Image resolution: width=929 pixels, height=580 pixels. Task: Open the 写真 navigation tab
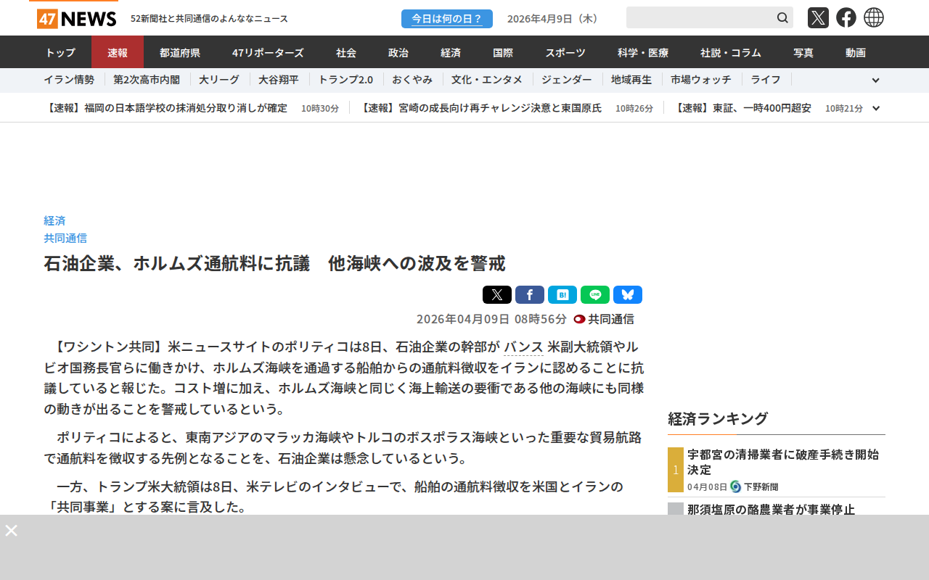point(803,52)
